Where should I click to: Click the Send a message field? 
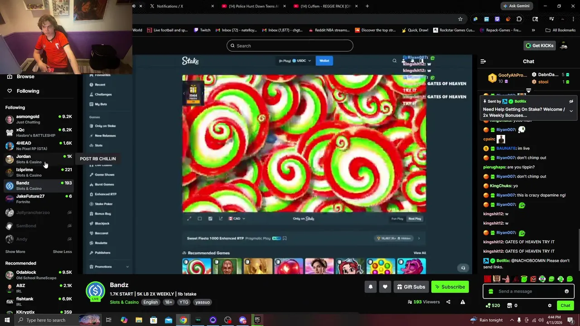tap(528, 291)
